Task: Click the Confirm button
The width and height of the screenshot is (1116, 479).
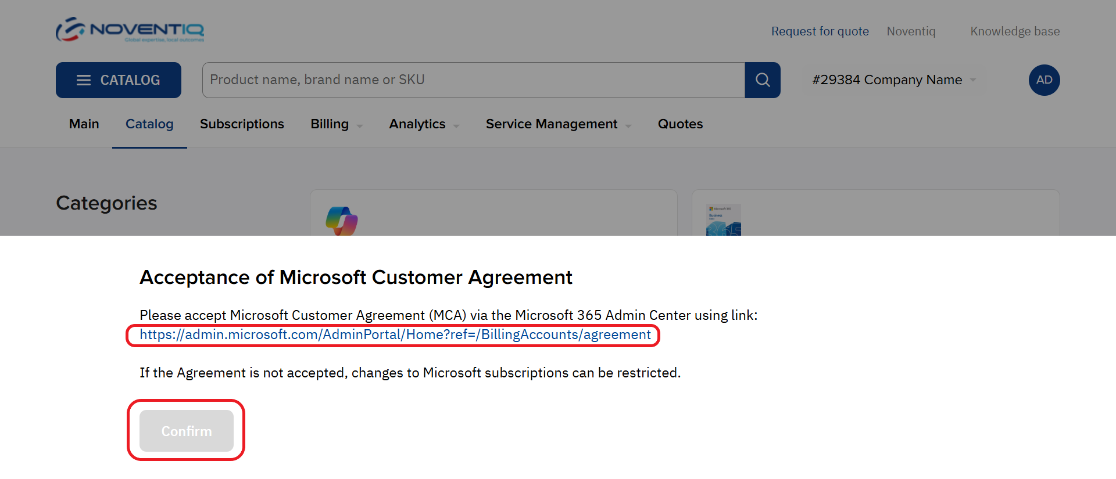Action: click(x=187, y=431)
